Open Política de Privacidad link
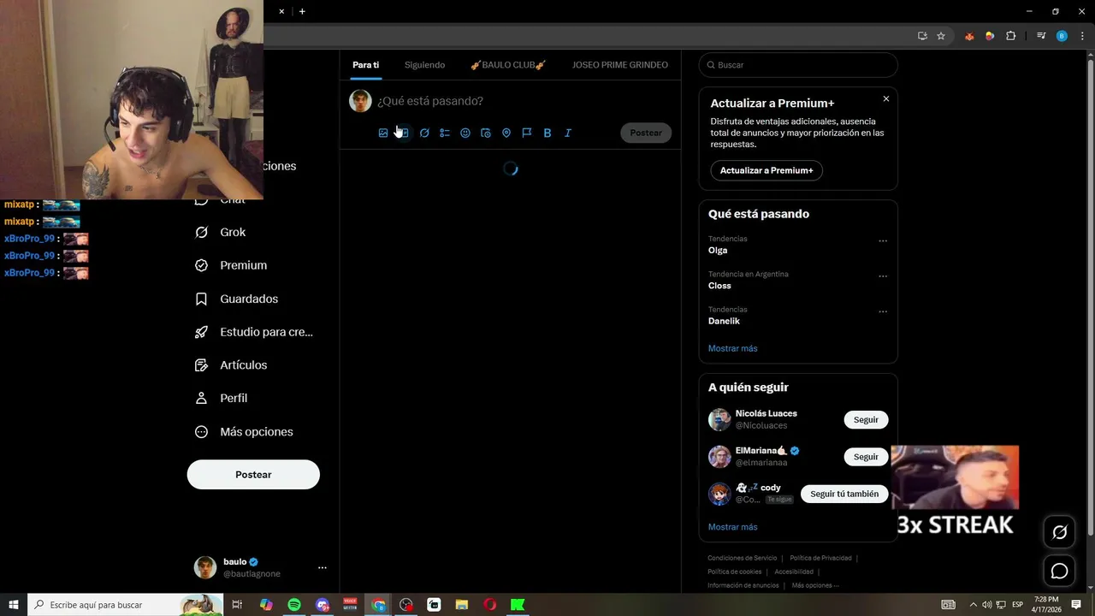The image size is (1095, 616). tap(820, 558)
